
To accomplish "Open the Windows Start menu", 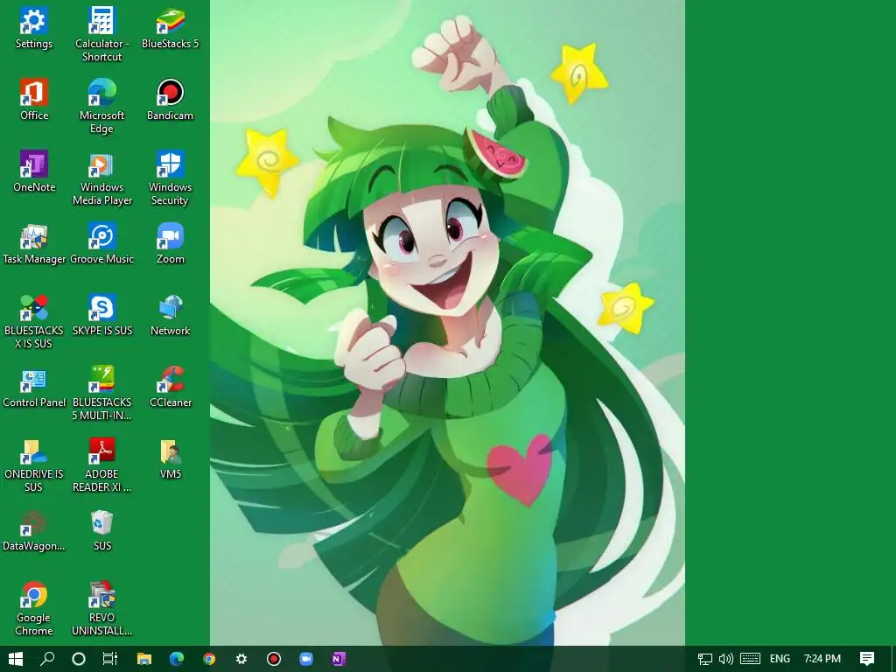I will (x=16, y=659).
